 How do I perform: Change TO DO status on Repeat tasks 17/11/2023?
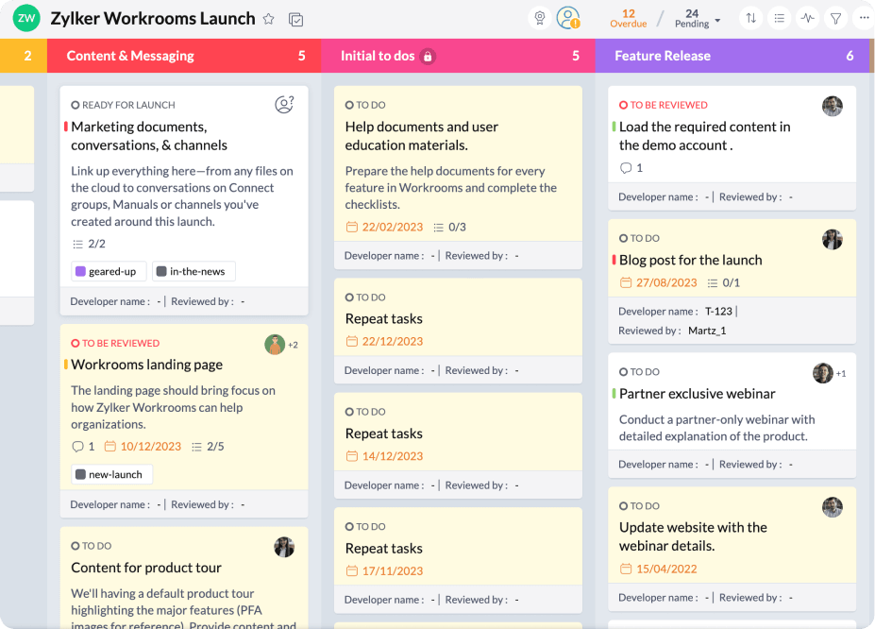[365, 527]
